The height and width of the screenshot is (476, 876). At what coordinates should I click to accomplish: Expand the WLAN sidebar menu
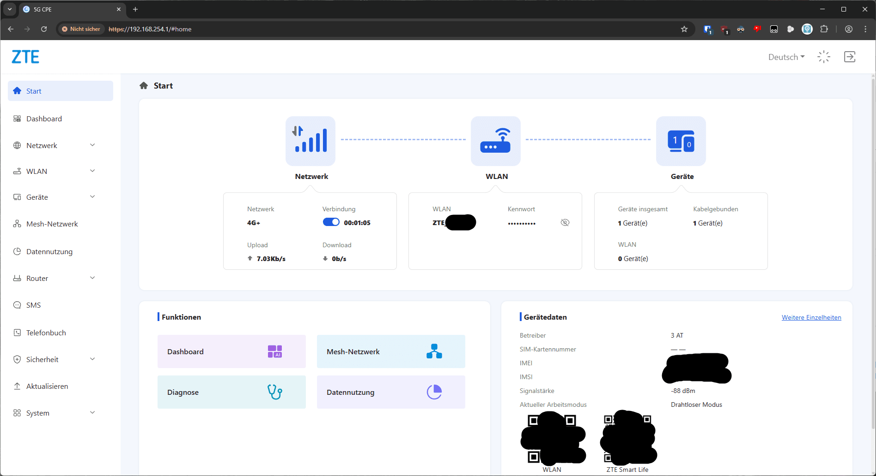pos(61,171)
